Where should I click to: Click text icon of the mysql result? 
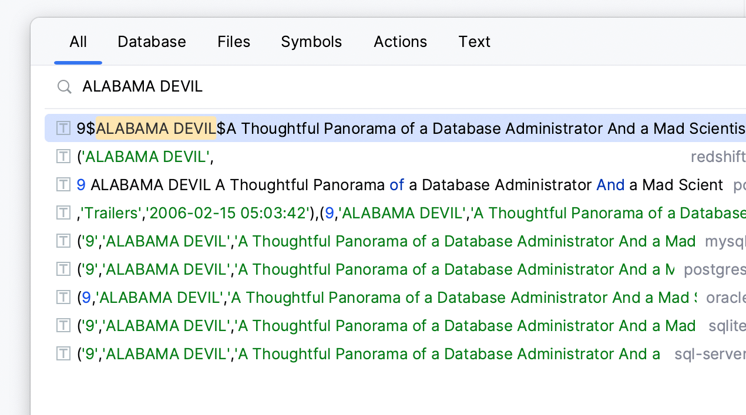click(63, 241)
